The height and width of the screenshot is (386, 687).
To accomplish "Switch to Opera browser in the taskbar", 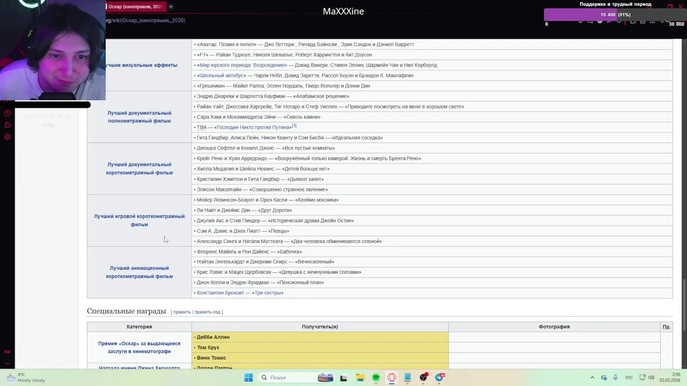I will 392,377.
